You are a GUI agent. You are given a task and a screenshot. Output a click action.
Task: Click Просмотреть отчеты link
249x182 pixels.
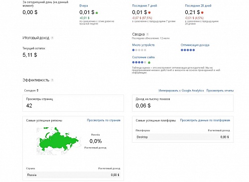tap(220, 91)
